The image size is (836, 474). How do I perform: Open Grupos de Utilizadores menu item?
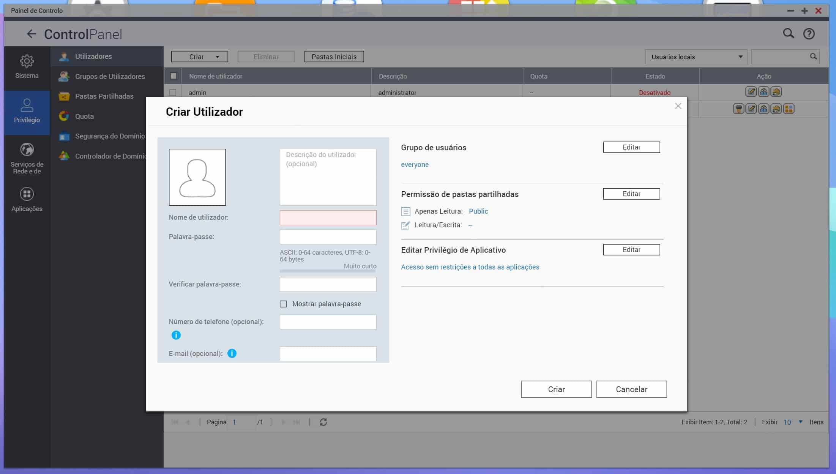point(110,76)
